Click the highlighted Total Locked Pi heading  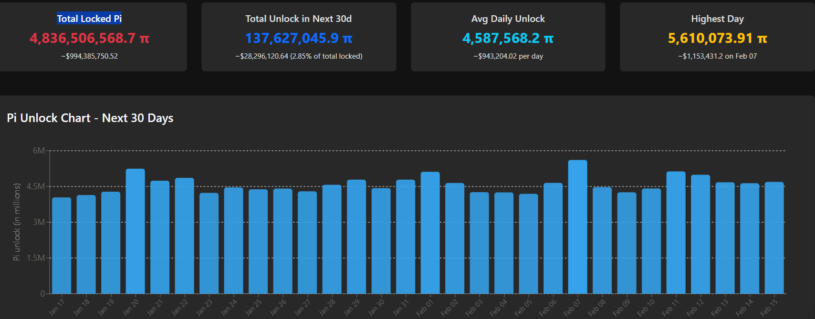pyautogui.click(x=89, y=19)
